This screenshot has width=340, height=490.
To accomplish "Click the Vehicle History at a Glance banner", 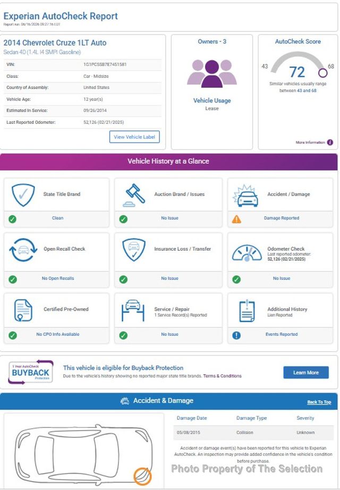I will 169,162.
